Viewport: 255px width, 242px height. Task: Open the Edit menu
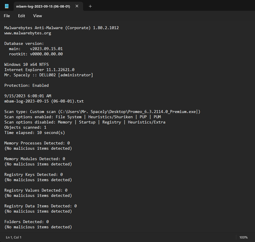pyautogui.click(x=22, y=16)
